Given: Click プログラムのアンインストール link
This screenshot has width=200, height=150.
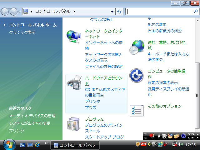Looking at the screenshot, I should (104, 128).
